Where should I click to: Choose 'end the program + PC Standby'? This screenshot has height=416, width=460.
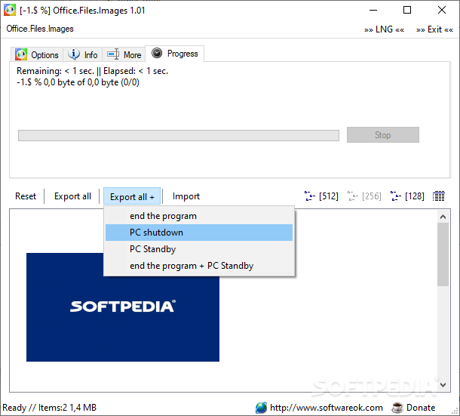[199, 266]
